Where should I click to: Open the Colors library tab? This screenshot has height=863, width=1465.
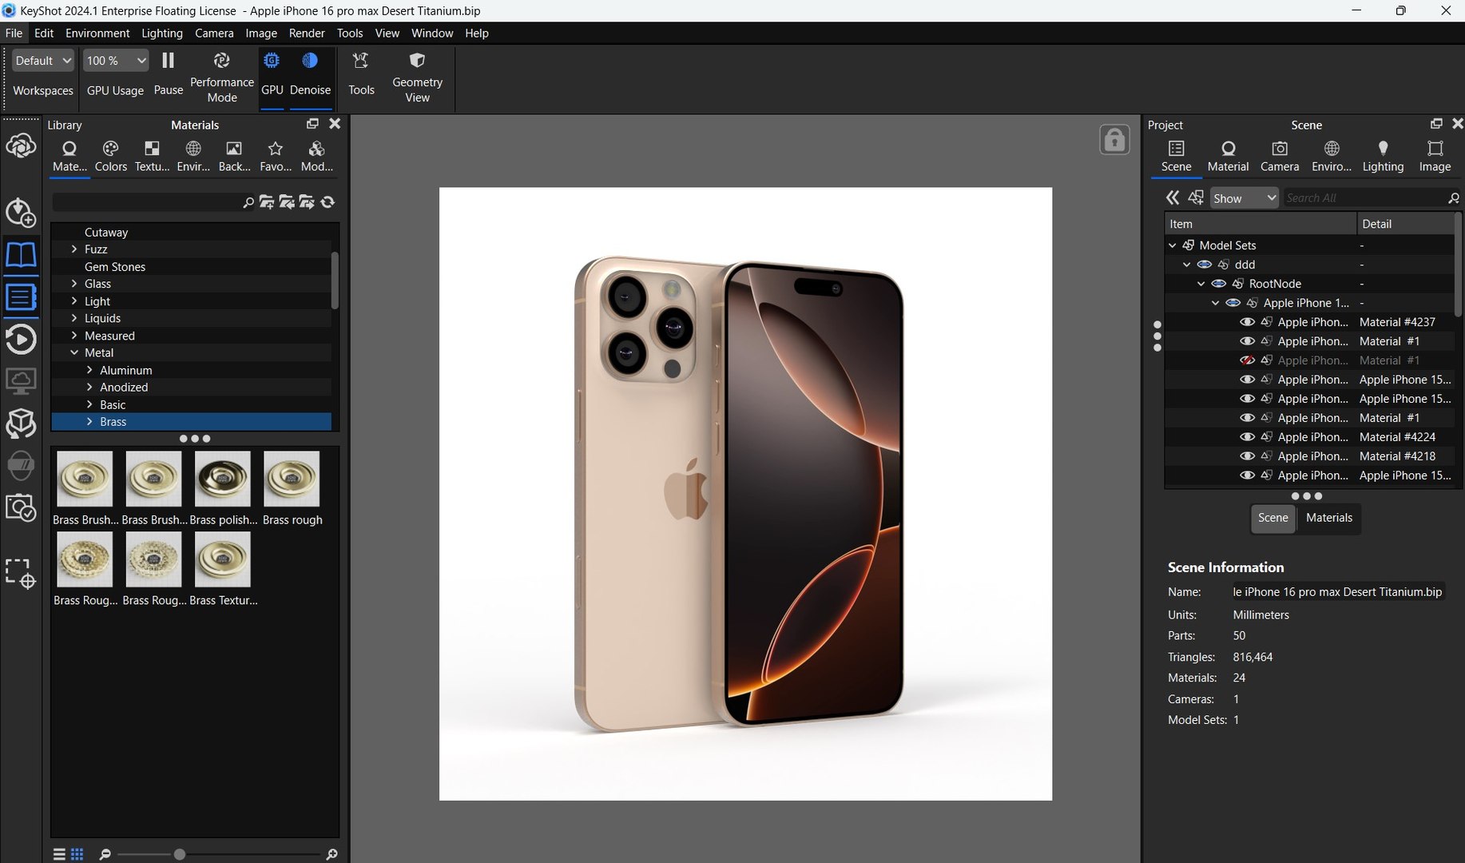(x=111, y=157)
